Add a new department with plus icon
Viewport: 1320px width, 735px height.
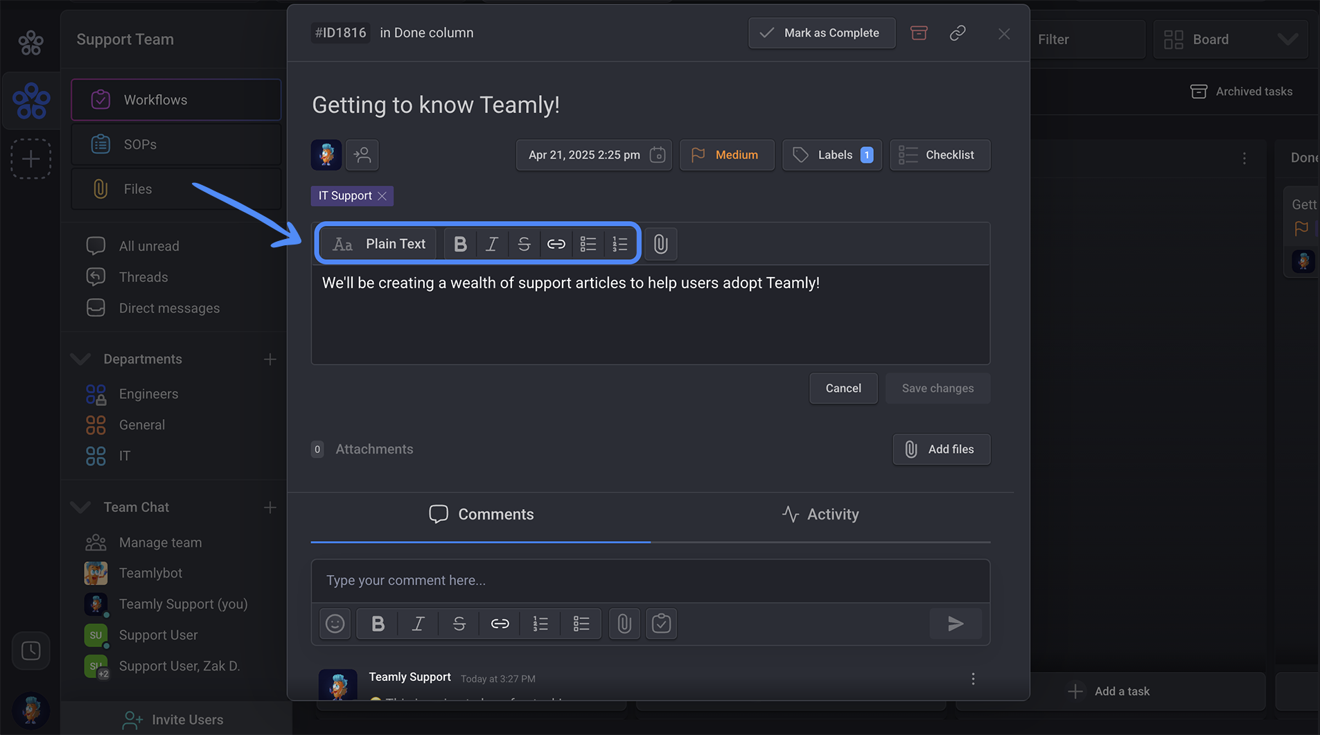[270, 359]
